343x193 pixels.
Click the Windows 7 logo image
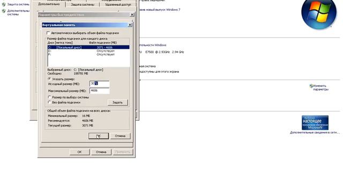pos(319,13)
